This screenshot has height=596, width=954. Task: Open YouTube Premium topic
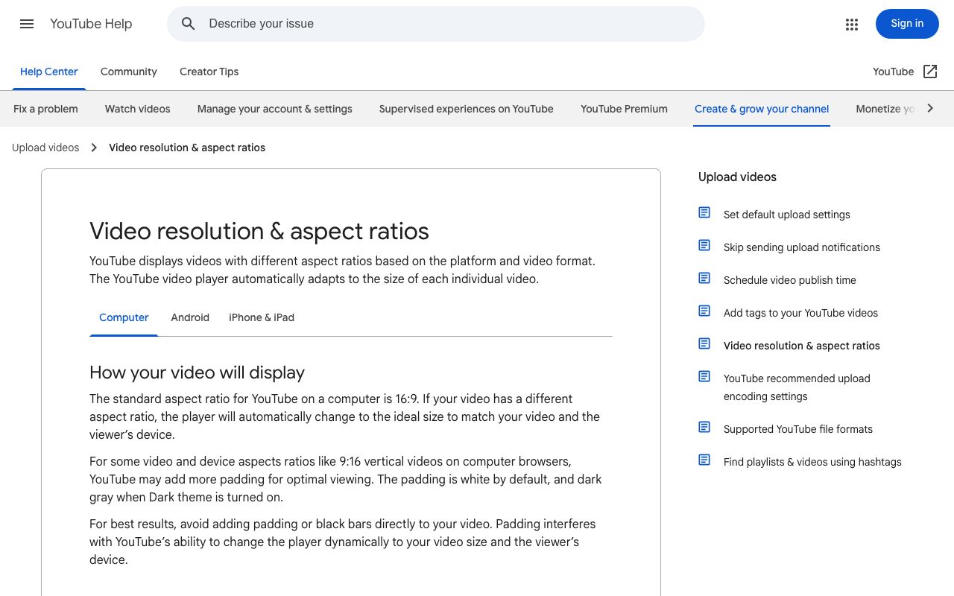point(625,109)
